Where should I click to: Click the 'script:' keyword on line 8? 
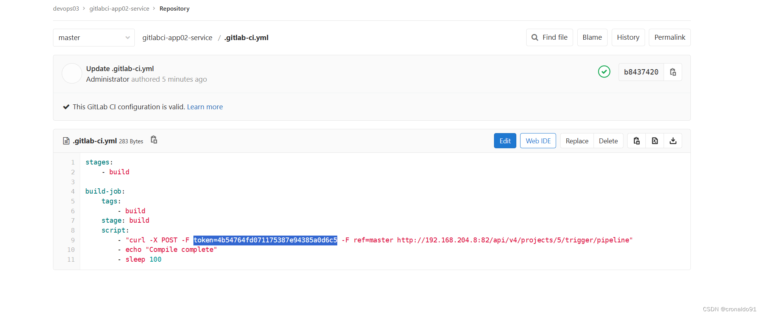point(115,230)
